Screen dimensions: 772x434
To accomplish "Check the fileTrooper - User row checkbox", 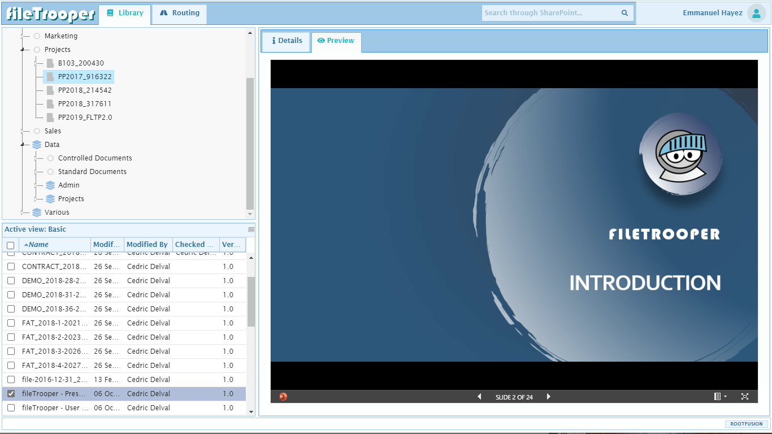I will [x=11, y=408].
